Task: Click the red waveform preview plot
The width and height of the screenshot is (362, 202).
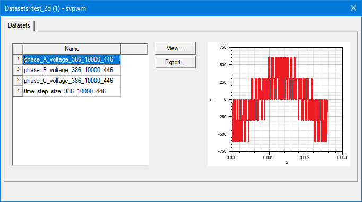Action: click(x=279, y=104)
